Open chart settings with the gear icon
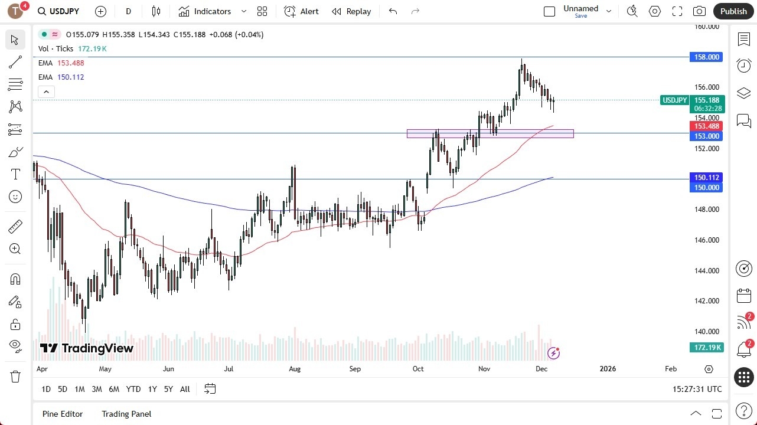 (x=654, y=11)
